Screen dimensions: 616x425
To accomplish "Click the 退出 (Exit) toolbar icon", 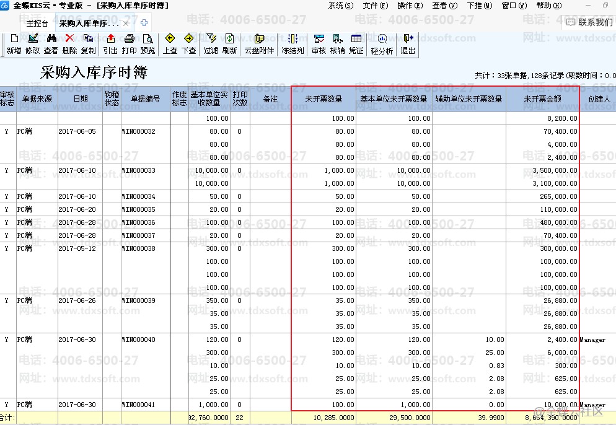I will (x=408, y=38).
